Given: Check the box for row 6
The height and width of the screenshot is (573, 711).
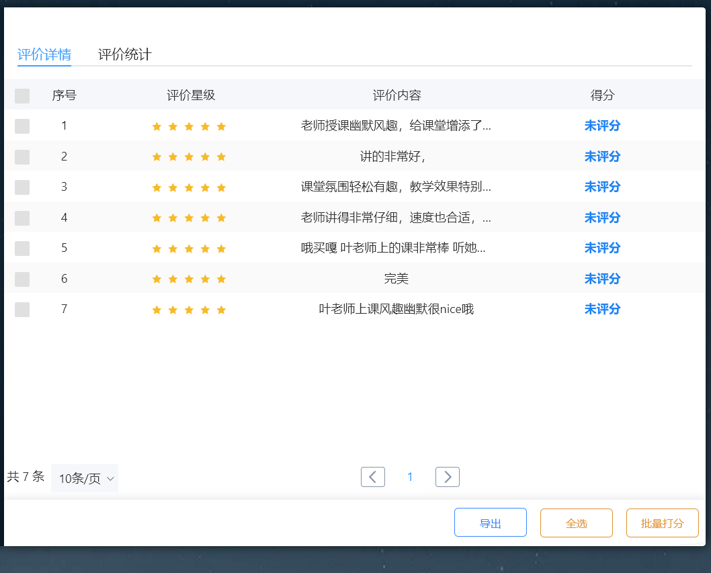Looking at the screenshot, I should (22, 279).
